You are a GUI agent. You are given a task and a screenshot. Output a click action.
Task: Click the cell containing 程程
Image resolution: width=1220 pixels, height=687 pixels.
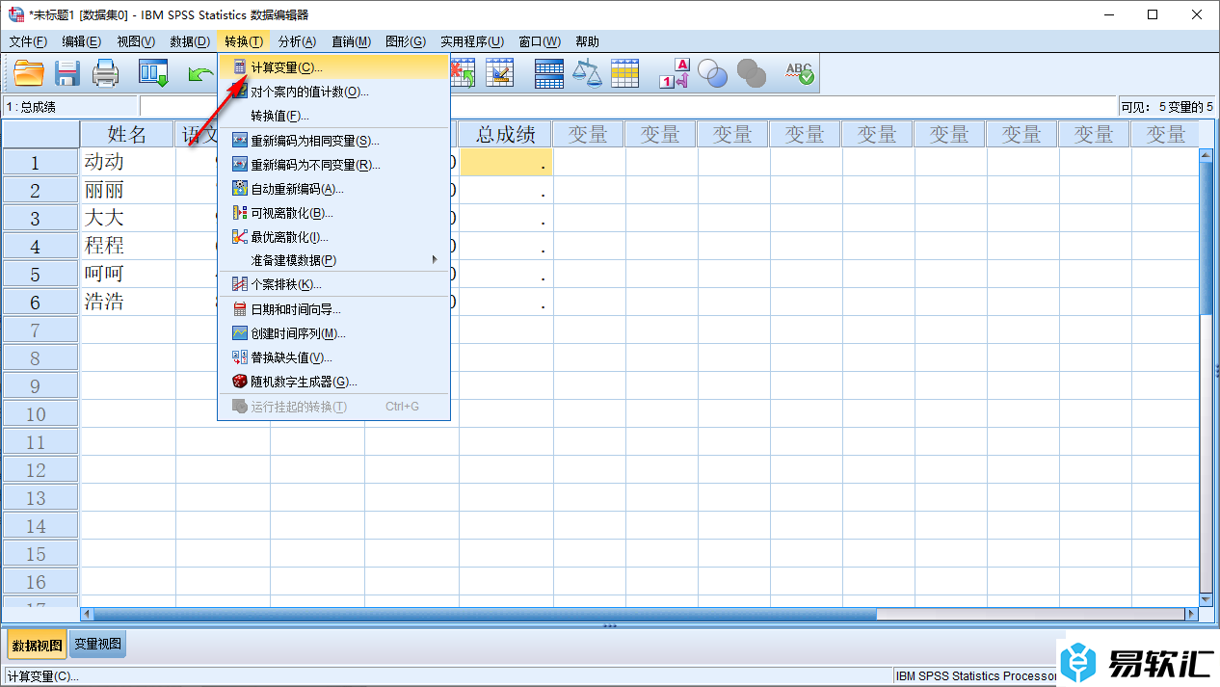128,246
